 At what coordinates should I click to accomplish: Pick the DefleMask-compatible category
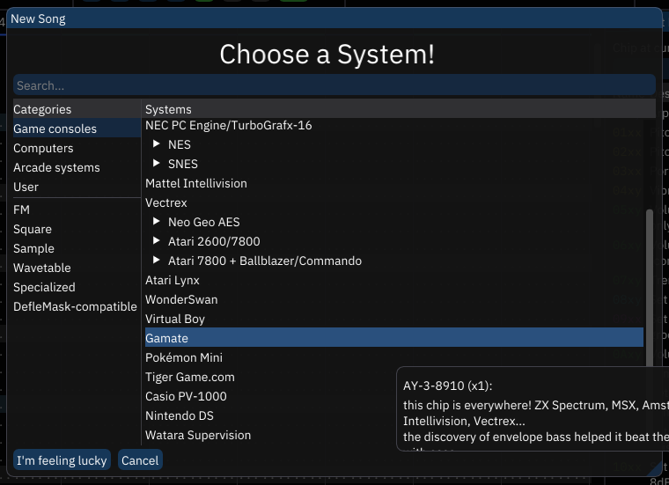pyautogui.click(x=75, y=306)
